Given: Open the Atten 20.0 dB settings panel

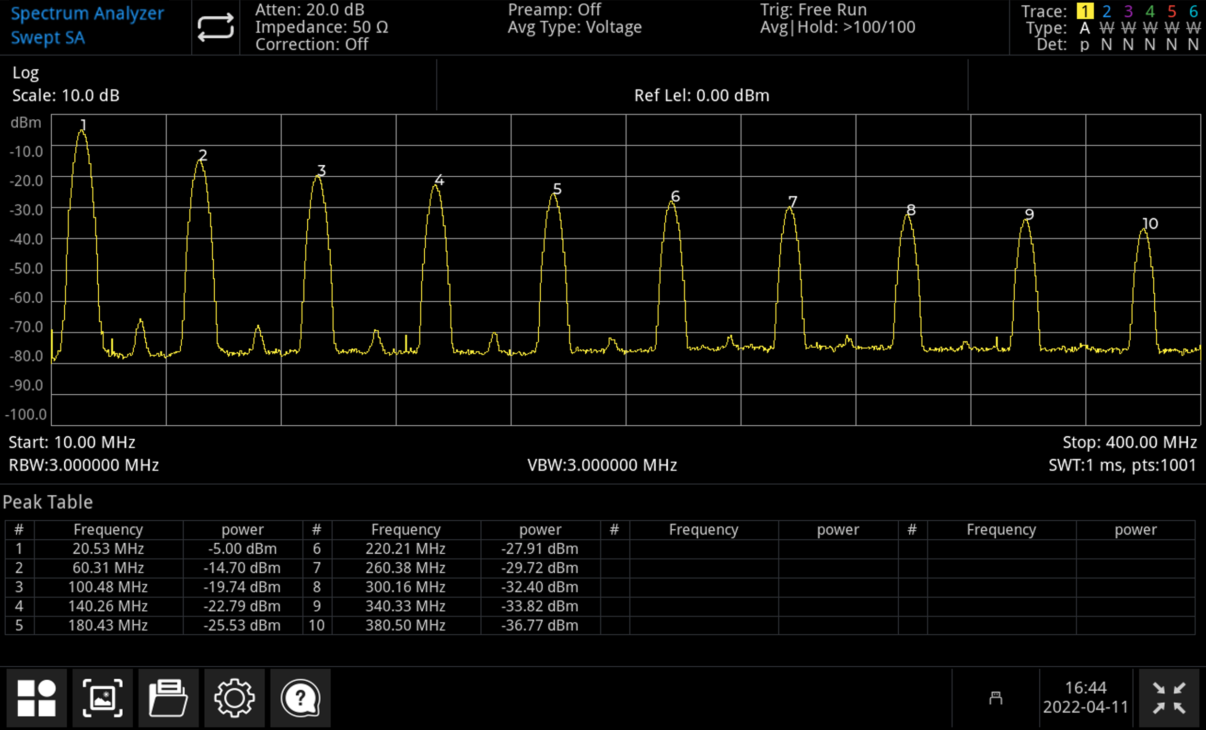Looking at the screenshot, I should coord(310,10).
